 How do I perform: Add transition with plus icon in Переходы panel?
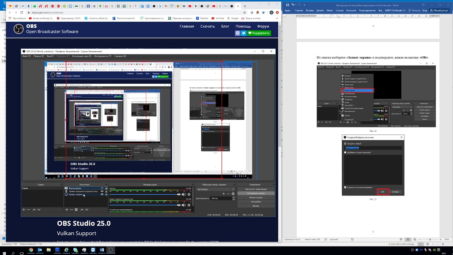click(x=224, y=194)
